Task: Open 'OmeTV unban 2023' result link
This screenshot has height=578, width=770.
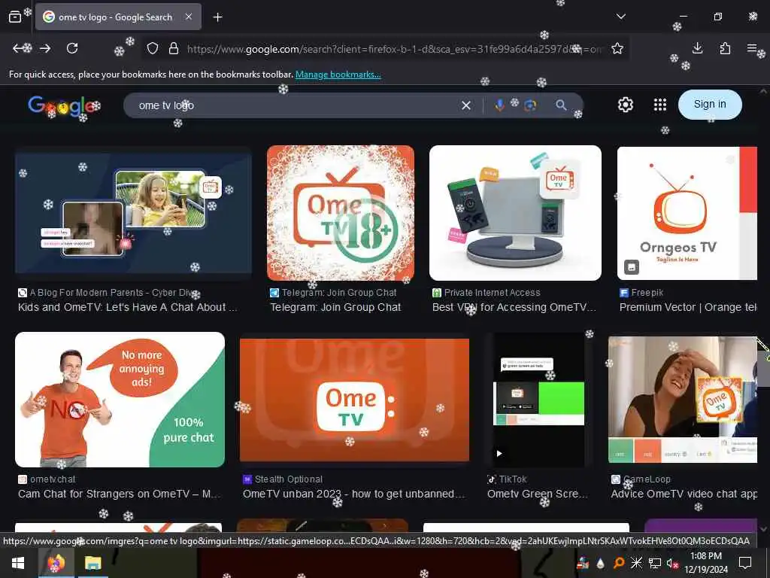Action: tap(353, 494)
